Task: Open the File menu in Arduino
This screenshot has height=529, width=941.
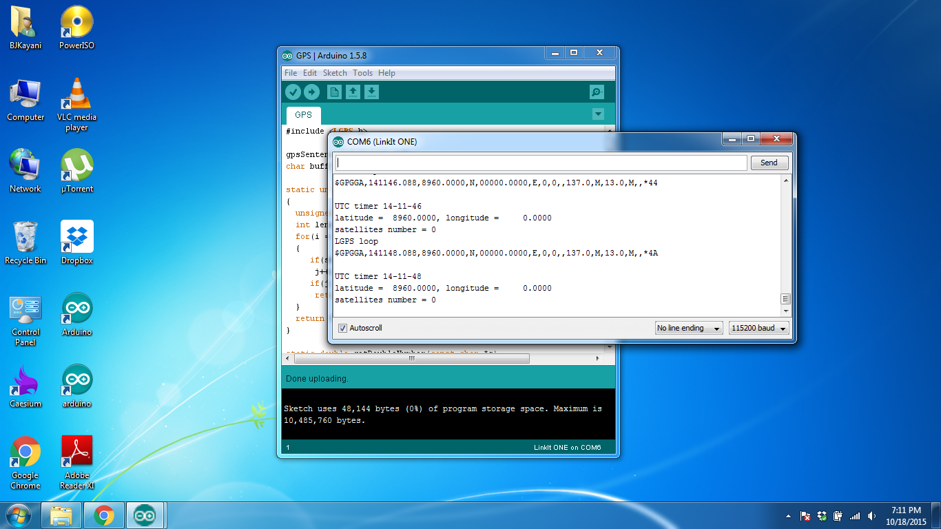Action: [291, 73]
